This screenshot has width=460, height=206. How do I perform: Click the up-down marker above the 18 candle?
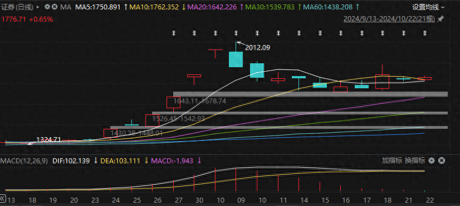[x=382, y=33]
